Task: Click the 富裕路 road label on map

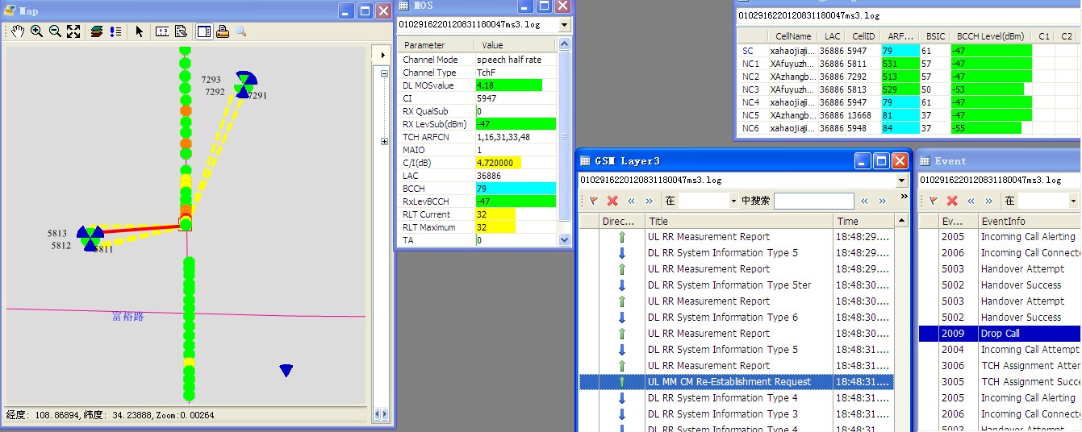Action: [127, 317]
